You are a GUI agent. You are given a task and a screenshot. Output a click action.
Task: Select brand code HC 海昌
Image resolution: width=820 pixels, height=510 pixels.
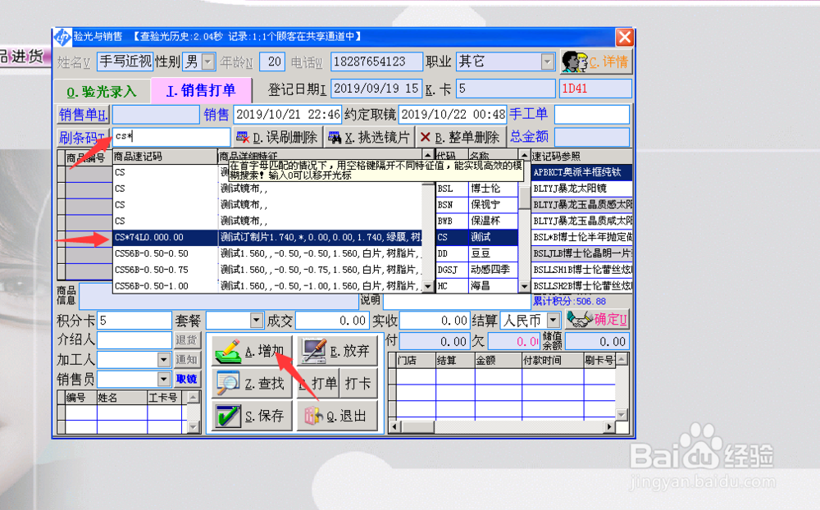[477, 286]
